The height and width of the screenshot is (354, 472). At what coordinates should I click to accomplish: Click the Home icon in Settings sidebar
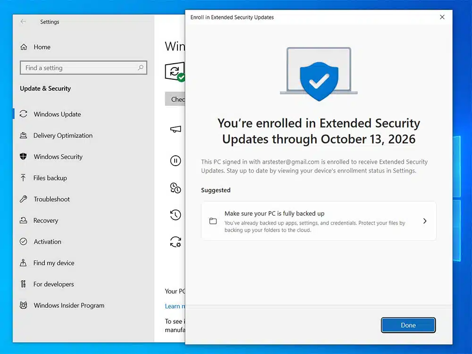24,47
